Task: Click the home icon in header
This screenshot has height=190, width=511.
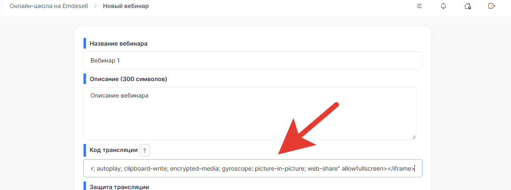Action: 468,6
